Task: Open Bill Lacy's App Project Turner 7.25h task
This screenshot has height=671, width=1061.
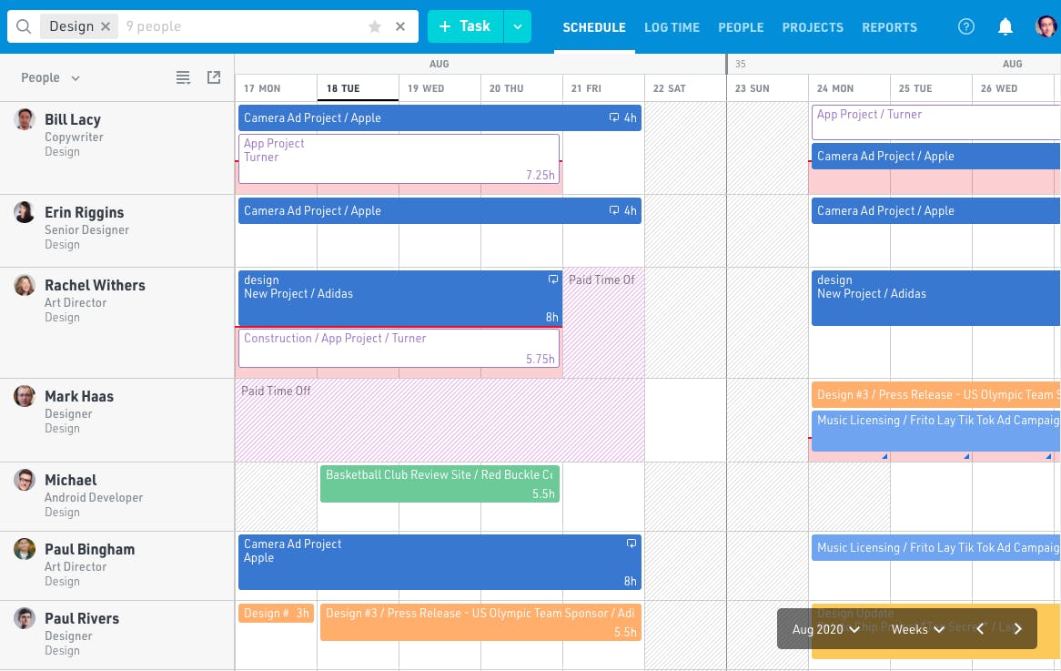Action: pyautogui.click(x=399, y=159)
